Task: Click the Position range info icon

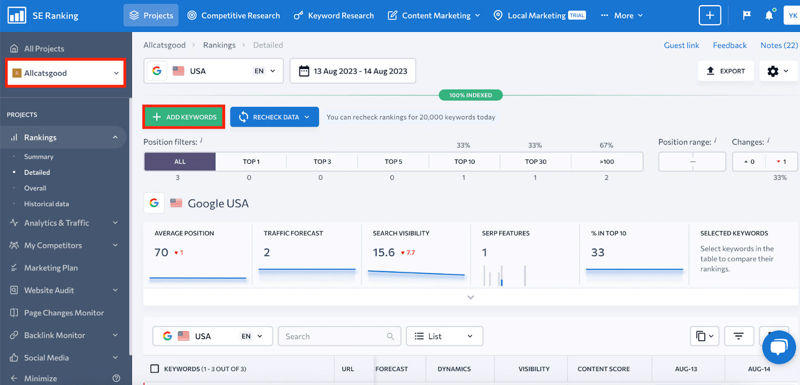Action: click(715, 141)
